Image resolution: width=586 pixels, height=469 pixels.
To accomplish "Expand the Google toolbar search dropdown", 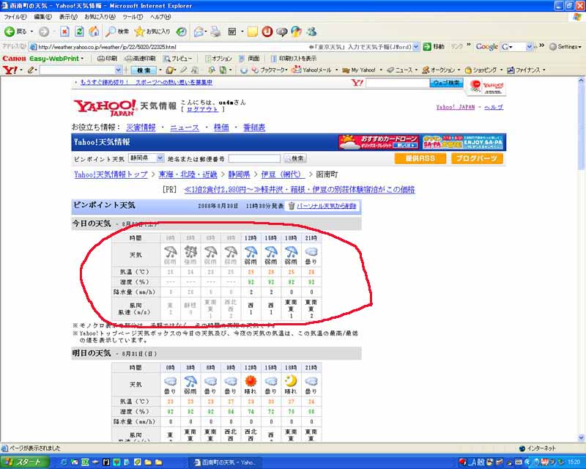I will pos(529,47).
